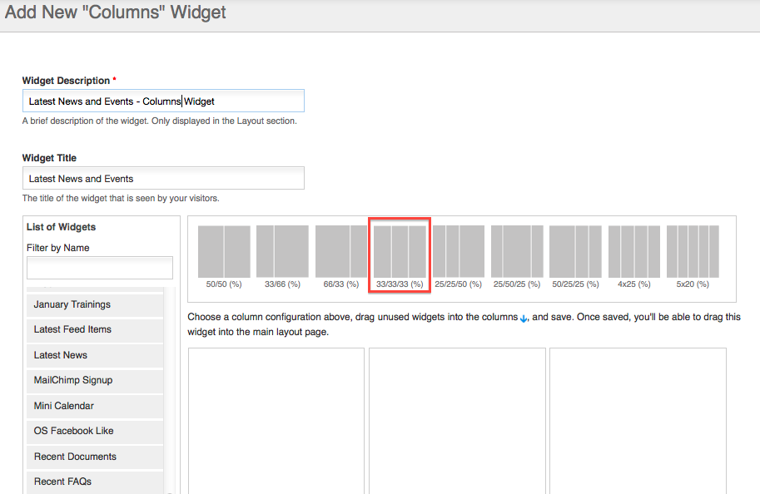Click 'The title of the widget' help text
This screenshot has width=760, height=494.
[121, 198]
